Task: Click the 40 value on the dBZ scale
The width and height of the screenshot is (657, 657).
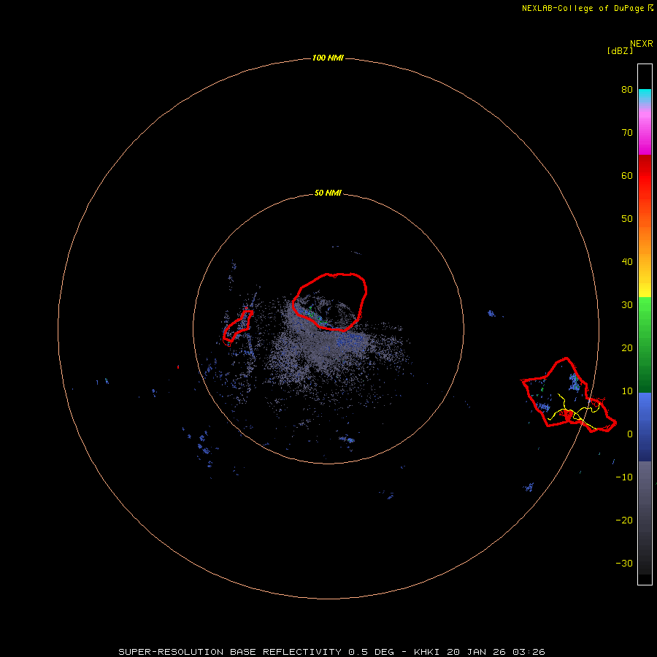Action: pos(627,262)
